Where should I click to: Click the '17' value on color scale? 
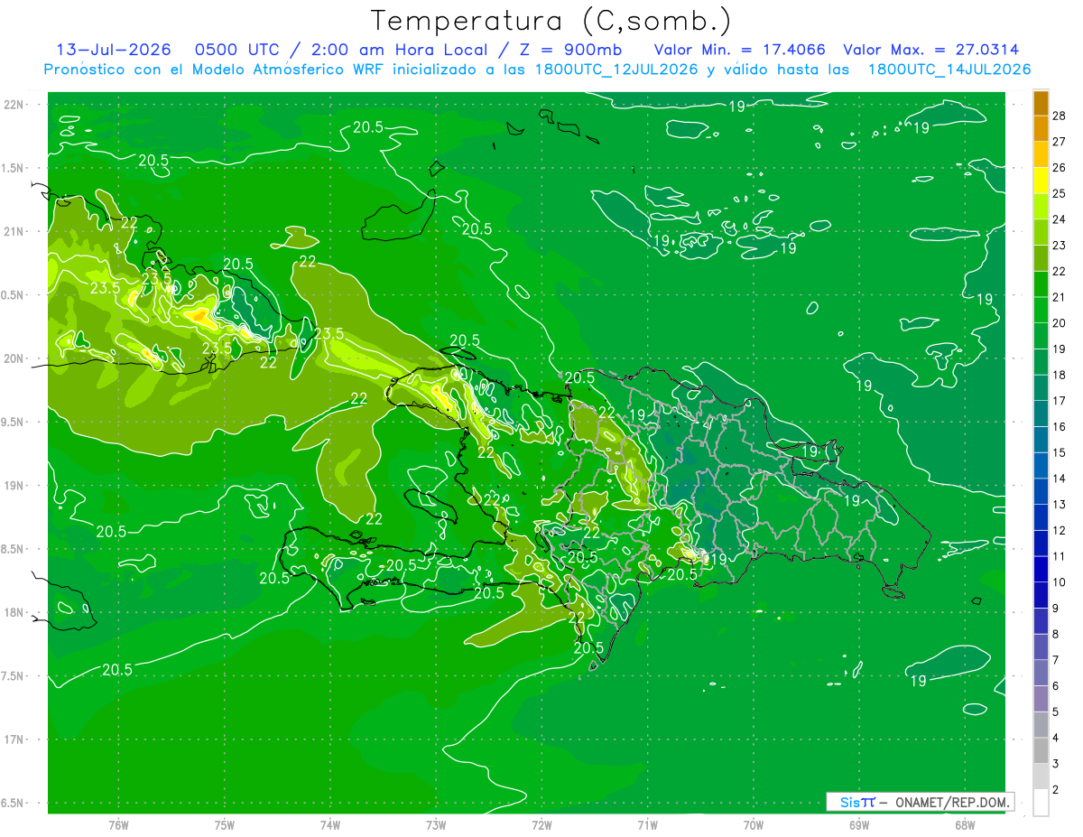[x=1060, y=401]
